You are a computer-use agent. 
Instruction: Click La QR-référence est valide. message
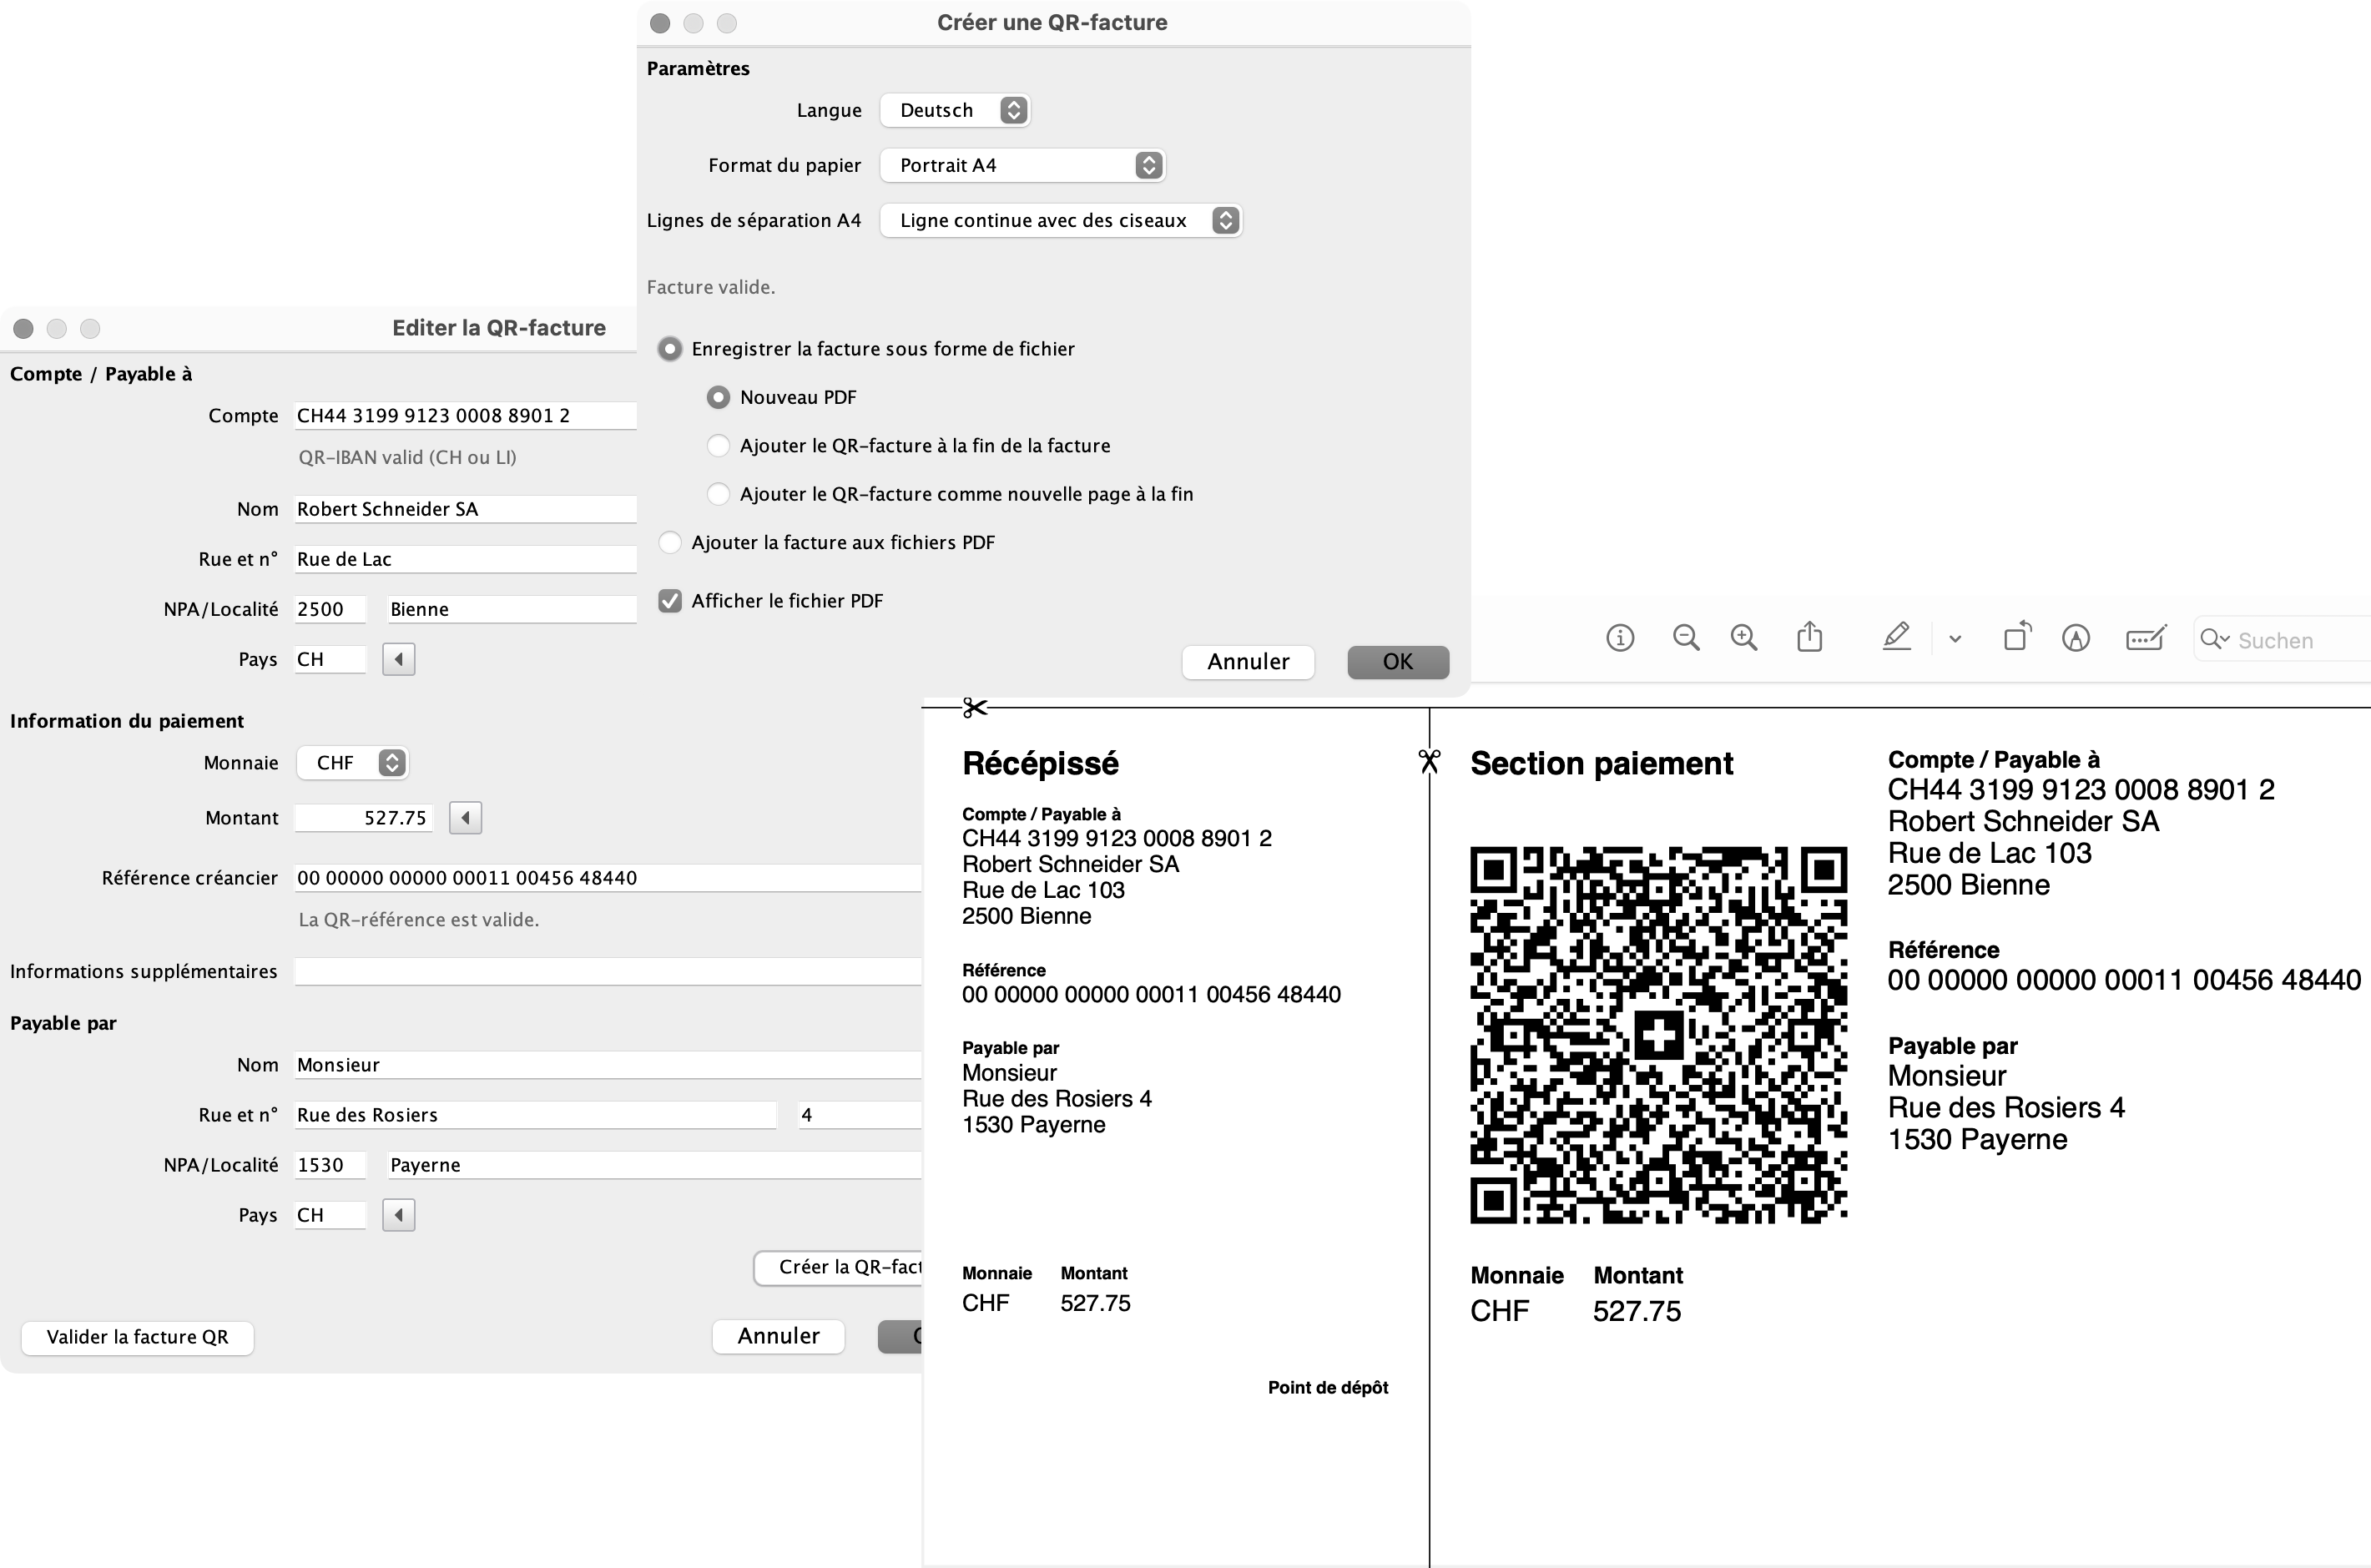[x=419, y=920]
